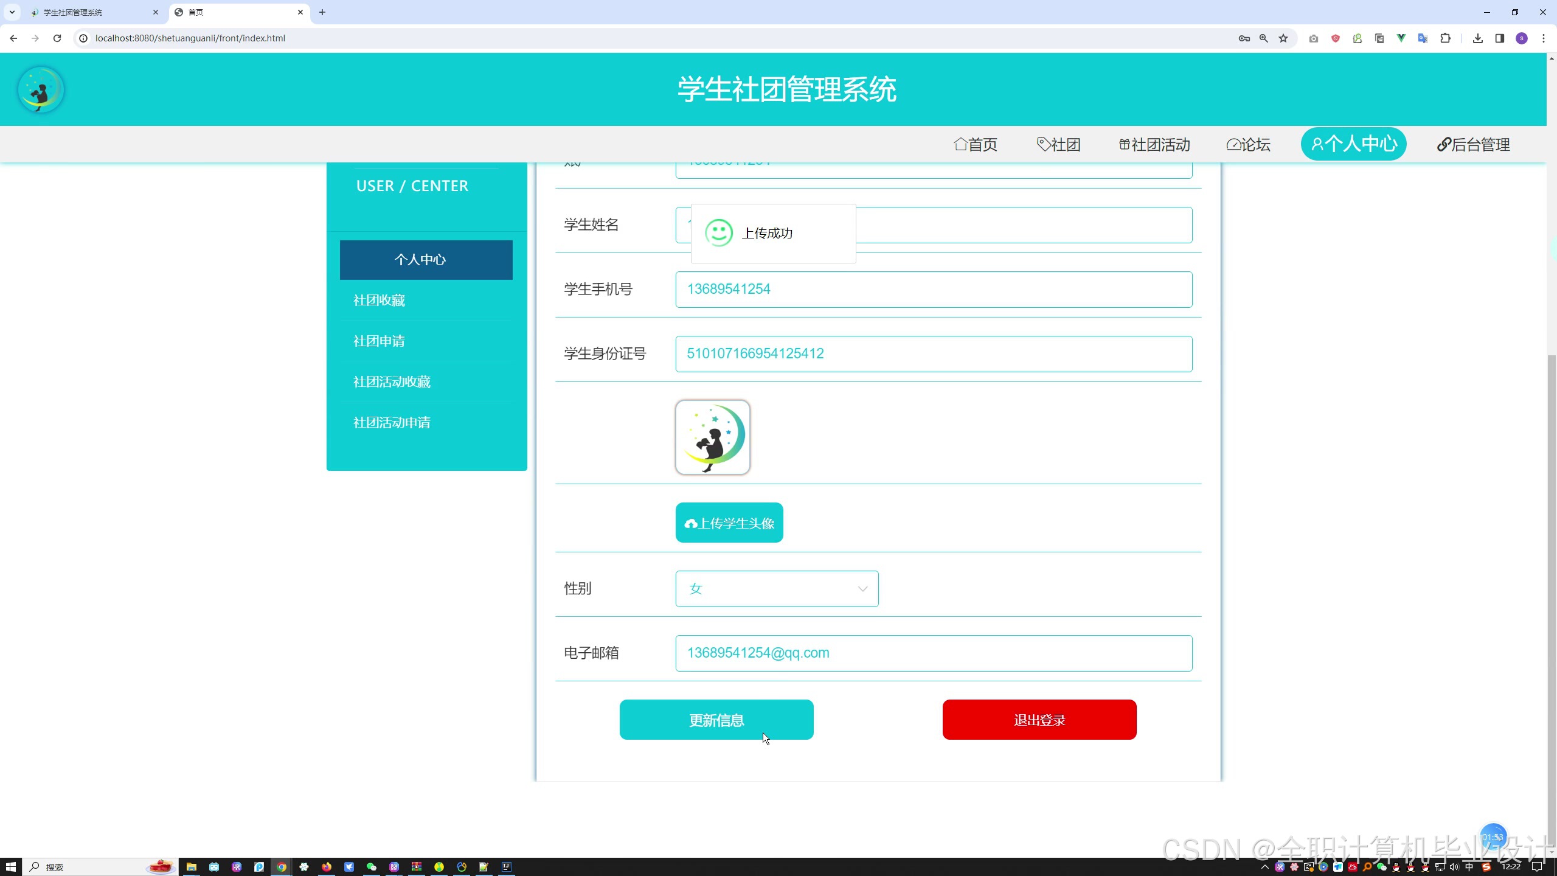The width and height of the screenshot is (1557, 876).
Task: Click the 电子邮箱 input field
Action: coord(933,653)
